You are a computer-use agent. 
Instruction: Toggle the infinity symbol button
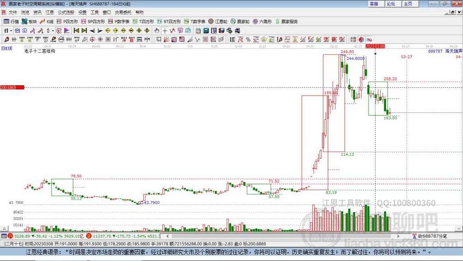tap(369, 39)
